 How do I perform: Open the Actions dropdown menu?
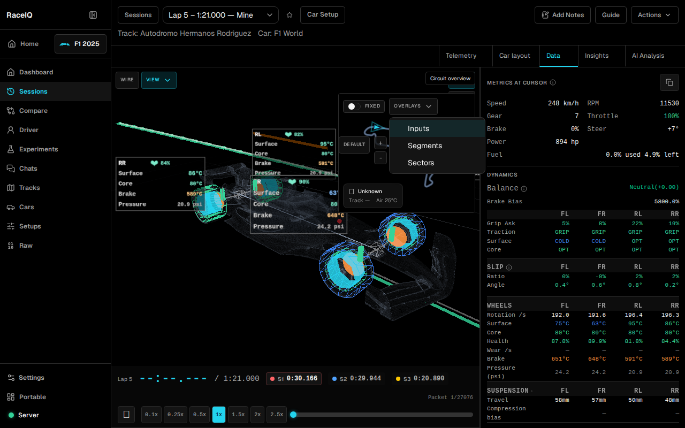point(654,15)
